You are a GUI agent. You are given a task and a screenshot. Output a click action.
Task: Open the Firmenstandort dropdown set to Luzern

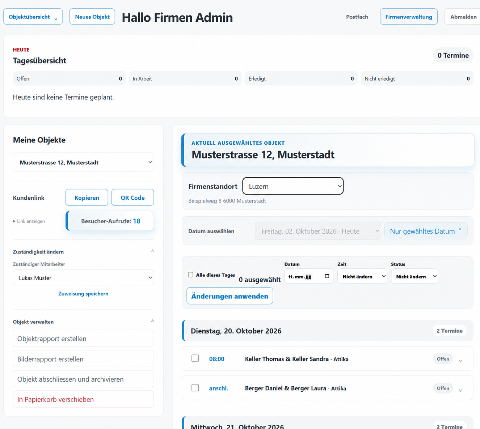coord(293,186)
